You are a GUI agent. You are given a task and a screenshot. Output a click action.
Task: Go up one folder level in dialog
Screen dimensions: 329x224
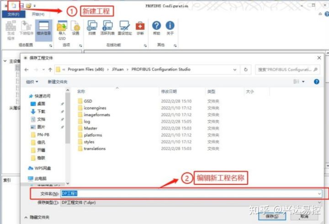(x=50, y=69)
